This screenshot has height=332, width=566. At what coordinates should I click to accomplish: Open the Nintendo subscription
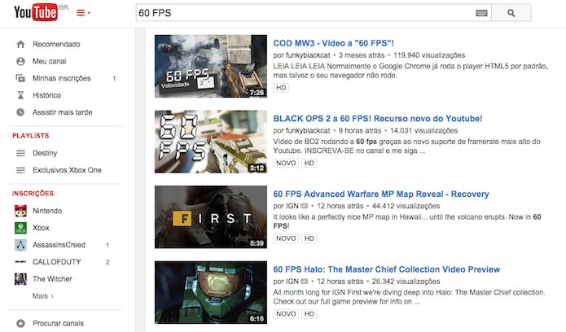click(47, 211)
